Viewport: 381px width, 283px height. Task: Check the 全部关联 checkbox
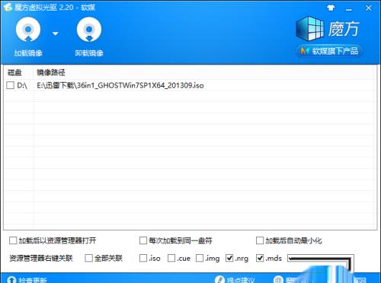click(88, 258)
